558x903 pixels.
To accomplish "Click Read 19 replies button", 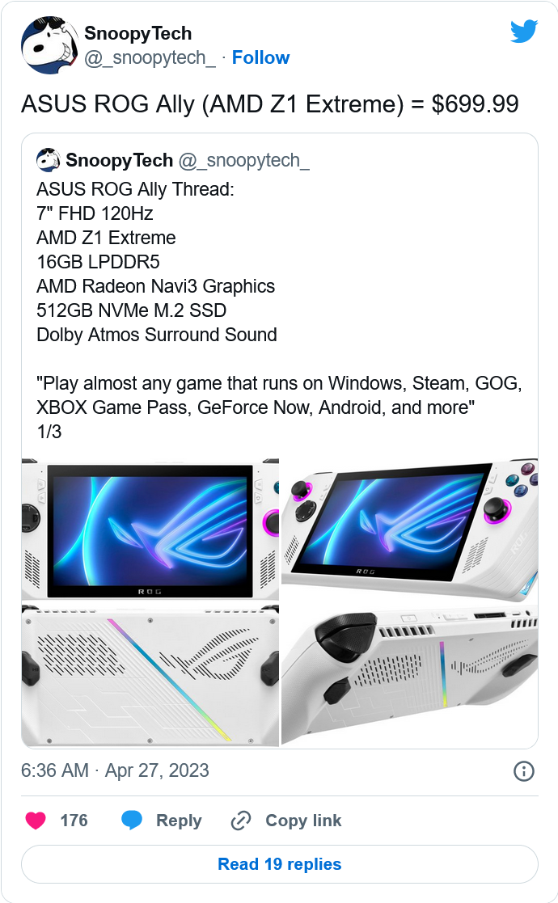I will tap(280, 864).
